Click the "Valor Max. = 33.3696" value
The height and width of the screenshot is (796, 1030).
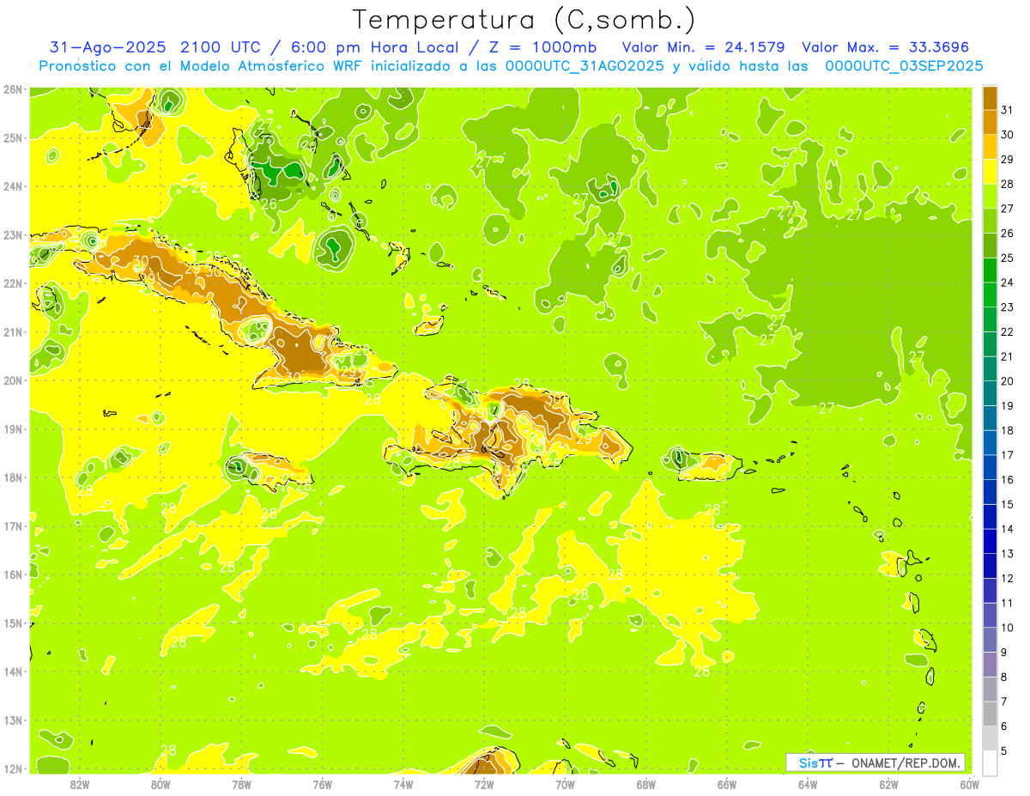pos(885,47)
